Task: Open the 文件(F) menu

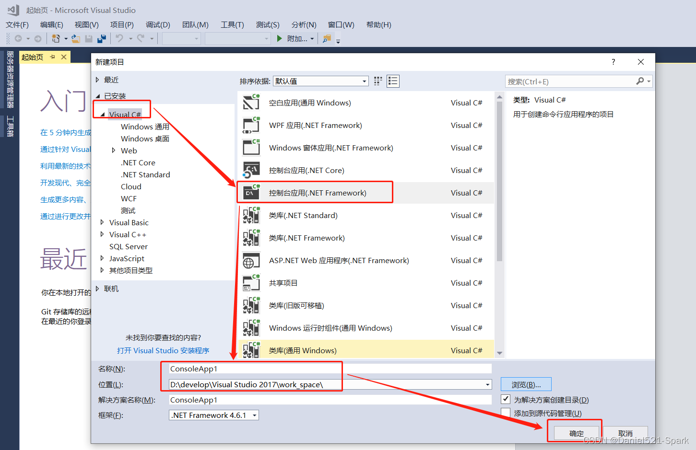Action: pyautogui.click(x=17, y=24)
